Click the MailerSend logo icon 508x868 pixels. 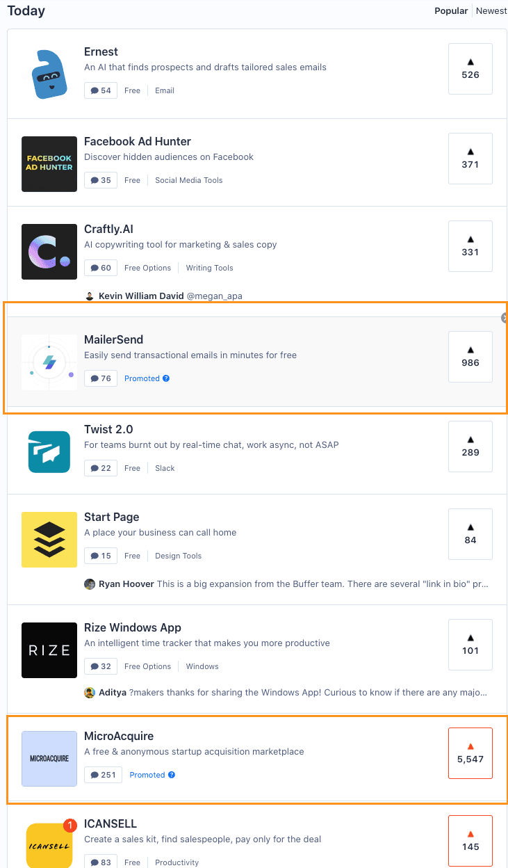tap(49, 362)
